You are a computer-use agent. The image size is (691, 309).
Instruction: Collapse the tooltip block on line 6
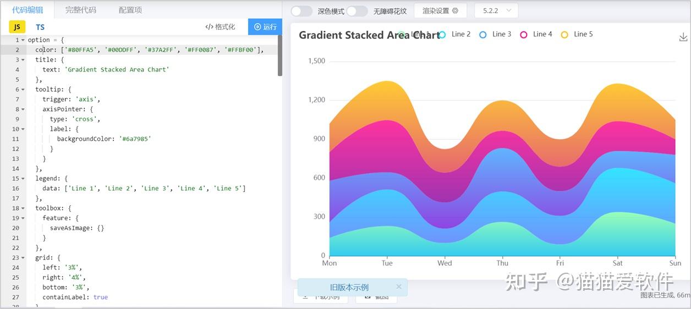[x=23, y=89]
